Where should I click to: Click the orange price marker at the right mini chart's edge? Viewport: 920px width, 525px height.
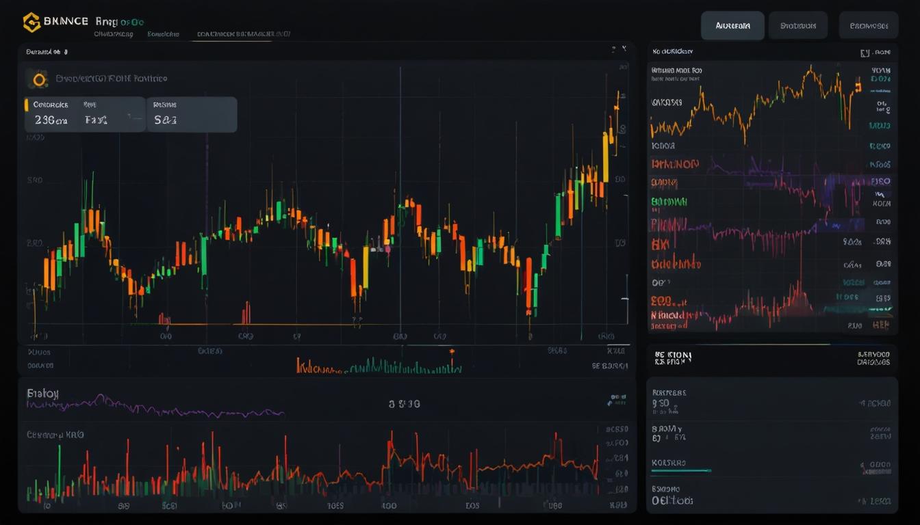click(858, 86)
